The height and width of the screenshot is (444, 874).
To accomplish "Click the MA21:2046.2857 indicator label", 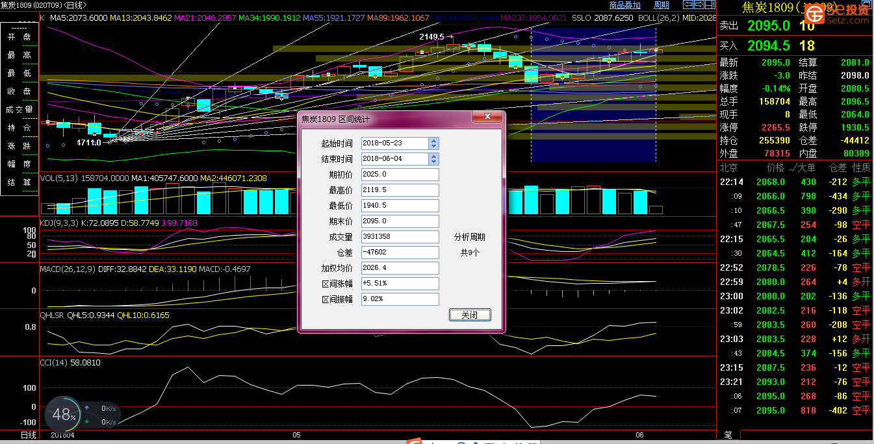I will tap(205, 18).
